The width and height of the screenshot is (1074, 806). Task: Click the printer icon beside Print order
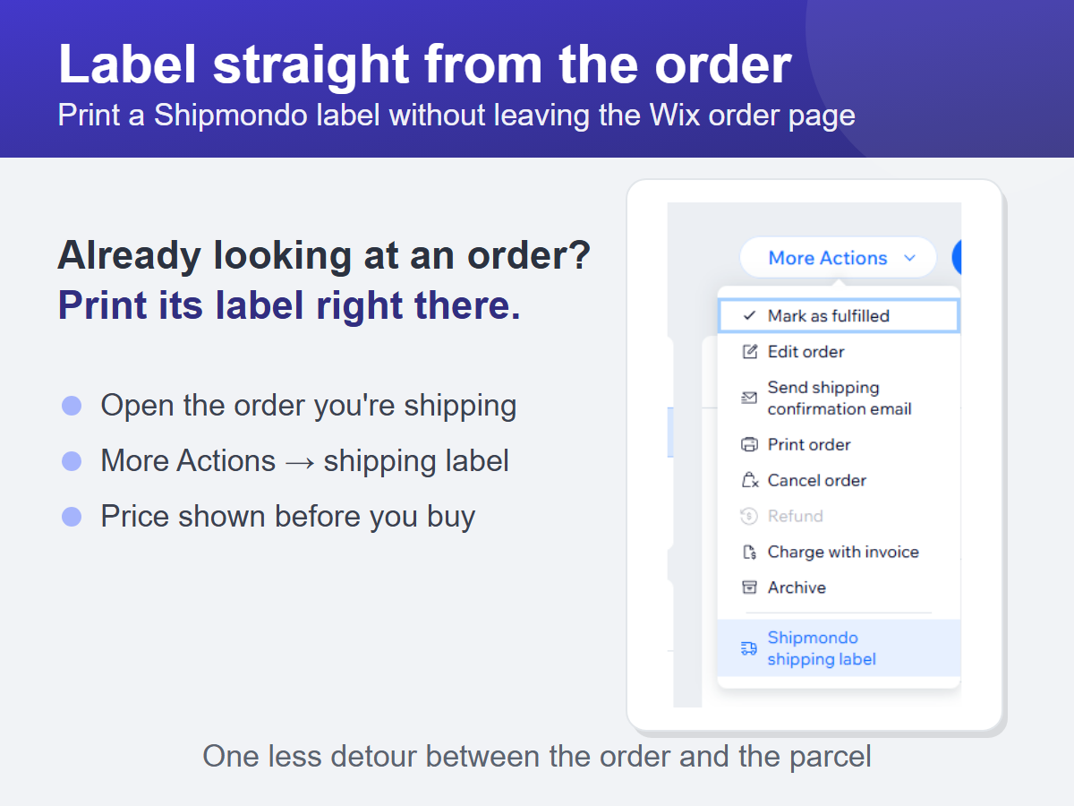tap(750, 445)
